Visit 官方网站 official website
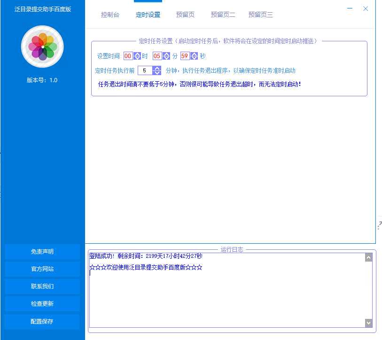The image size is (382, 340). [42, 269]
